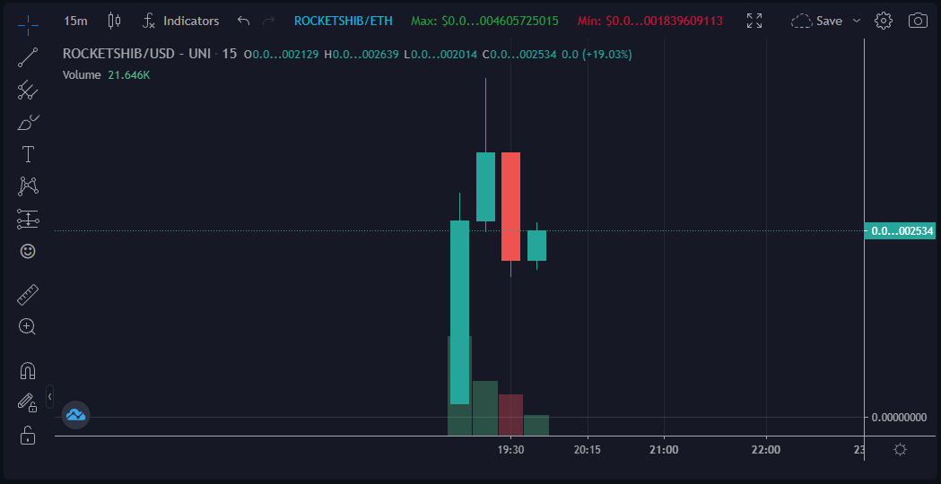Click the red candlestick body
This screenshot has height=484, width=941.
click(x=510, y=206)
